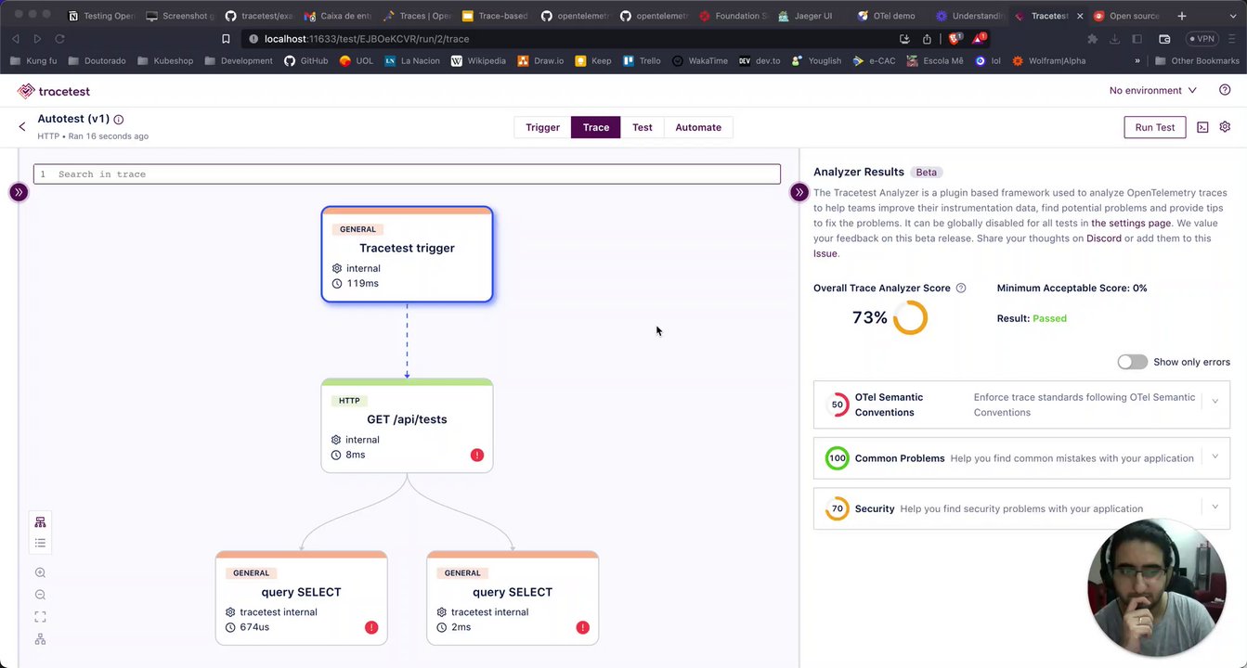
Task: Click the OTel Semantic Conventions 50 score ring
Action: [837, 405]
